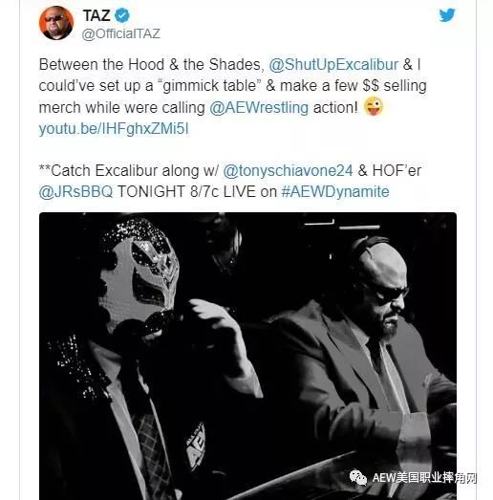
Task: Open the youtu.be/IHFghxZMi5I link
Action: (x=114, y=129)
